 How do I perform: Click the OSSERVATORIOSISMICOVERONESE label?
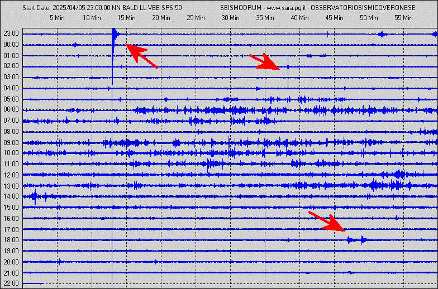click(363, 8)
